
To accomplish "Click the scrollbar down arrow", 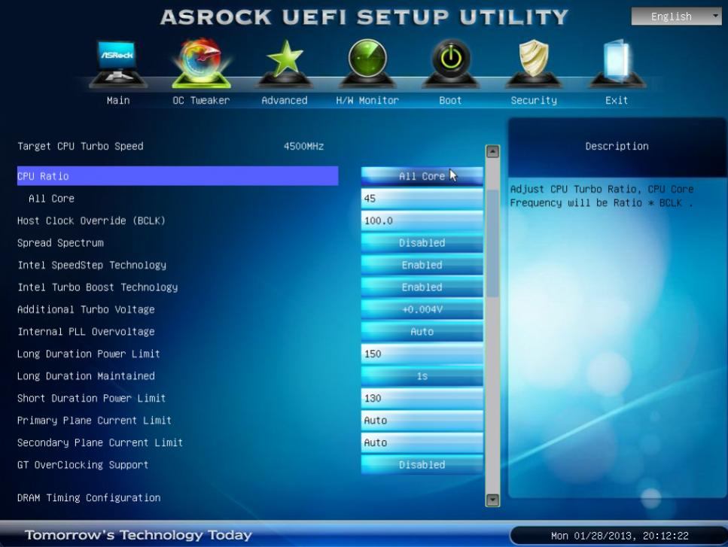I will [x=492, y=500].
